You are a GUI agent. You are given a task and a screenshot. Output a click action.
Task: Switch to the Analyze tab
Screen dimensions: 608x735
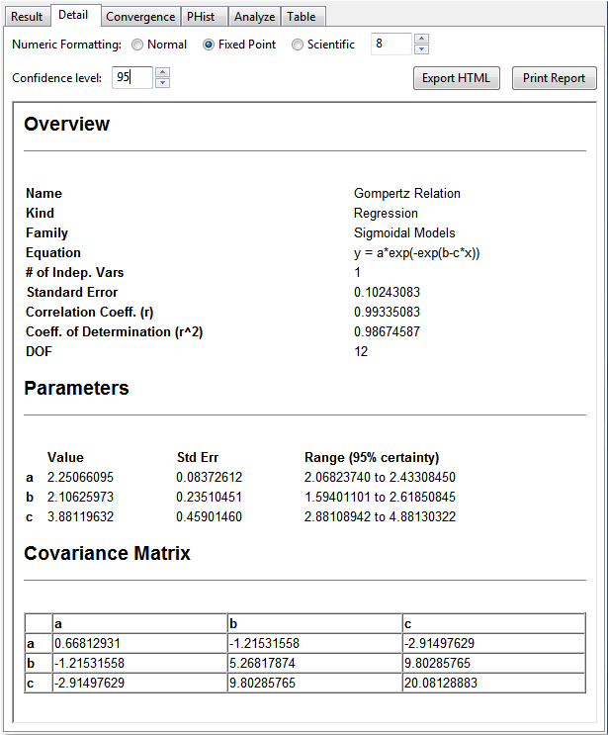point(254,17)
